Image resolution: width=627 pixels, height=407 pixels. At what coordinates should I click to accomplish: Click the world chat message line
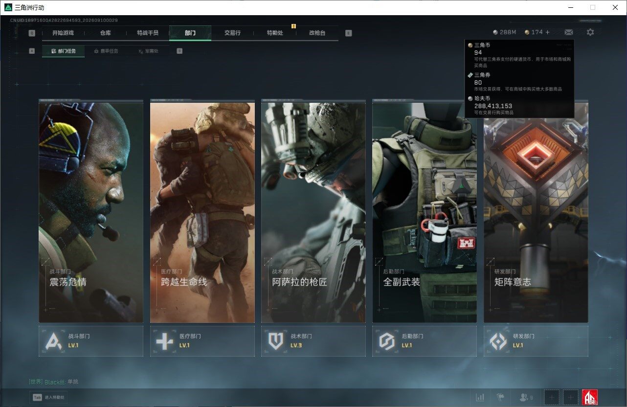click(x=54, y=382)
